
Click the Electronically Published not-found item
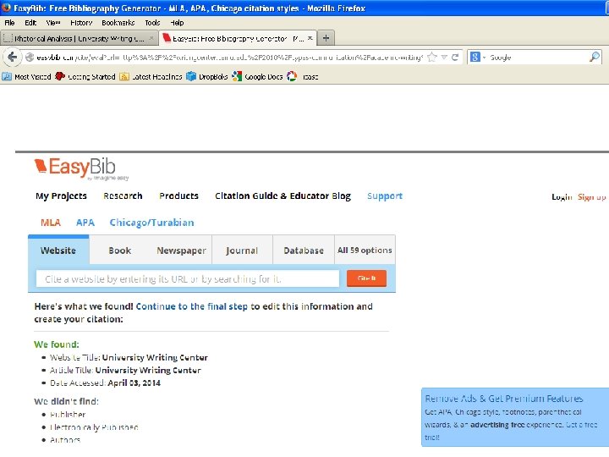tap(94, 427)
